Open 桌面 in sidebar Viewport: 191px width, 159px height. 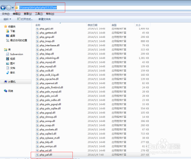pos(11,36)
